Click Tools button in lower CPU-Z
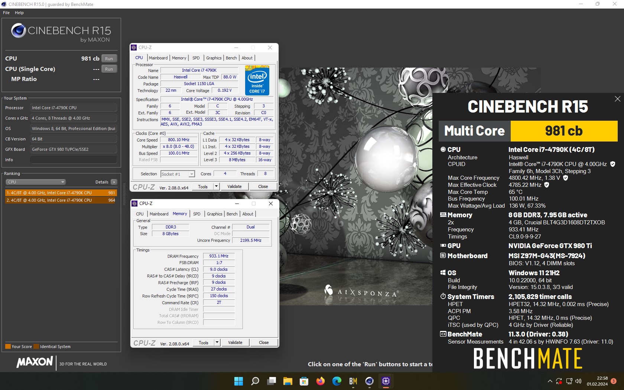624x390 pixels. [x=204, y=342]
